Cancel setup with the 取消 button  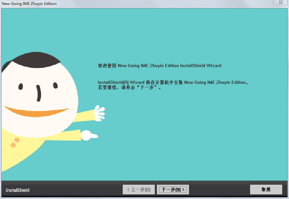pyautogui.click(x=266, y=189)
